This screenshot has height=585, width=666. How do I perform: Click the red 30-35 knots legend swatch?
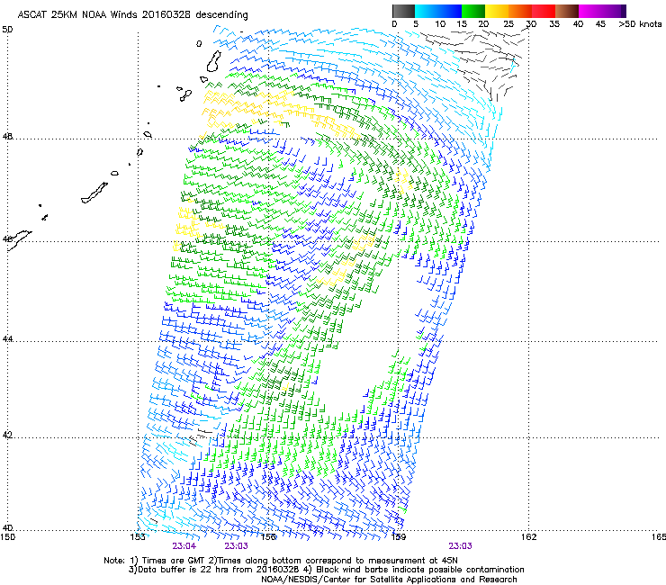point(544,11)
